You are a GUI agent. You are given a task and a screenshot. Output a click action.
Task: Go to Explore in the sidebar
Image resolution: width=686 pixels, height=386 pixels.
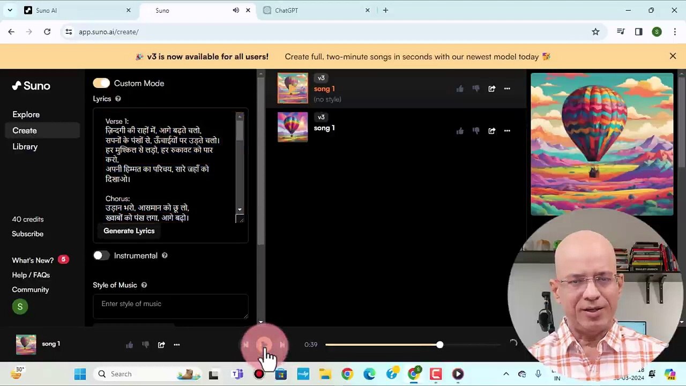click(26, 114)
